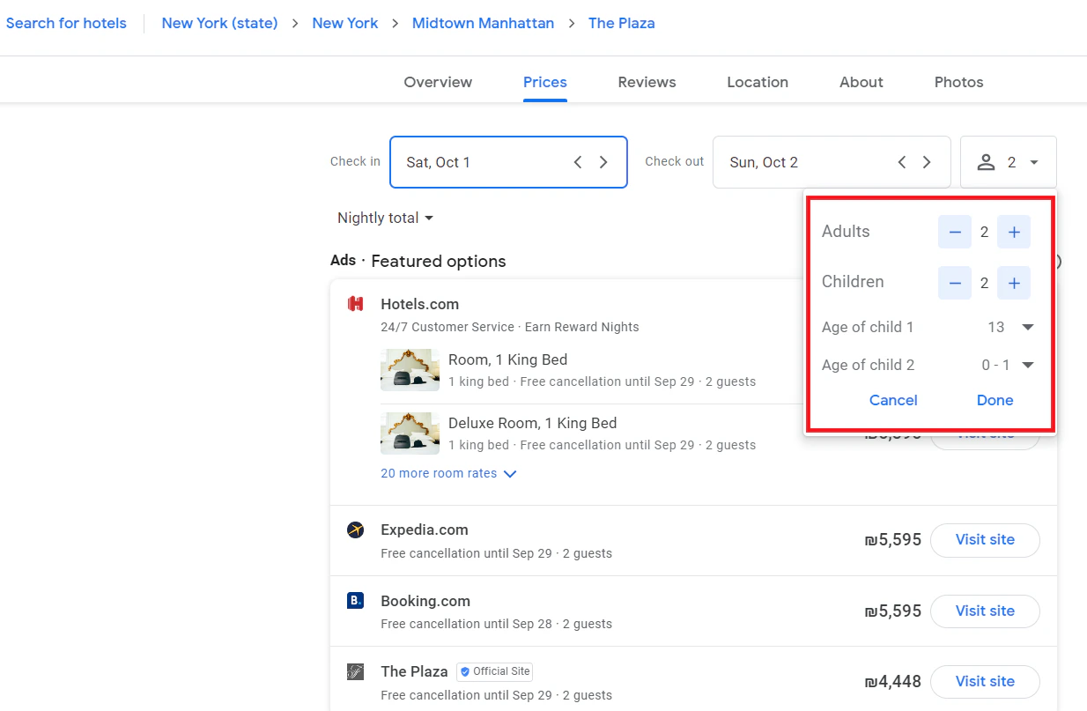Open the About tab

point(861,82)
